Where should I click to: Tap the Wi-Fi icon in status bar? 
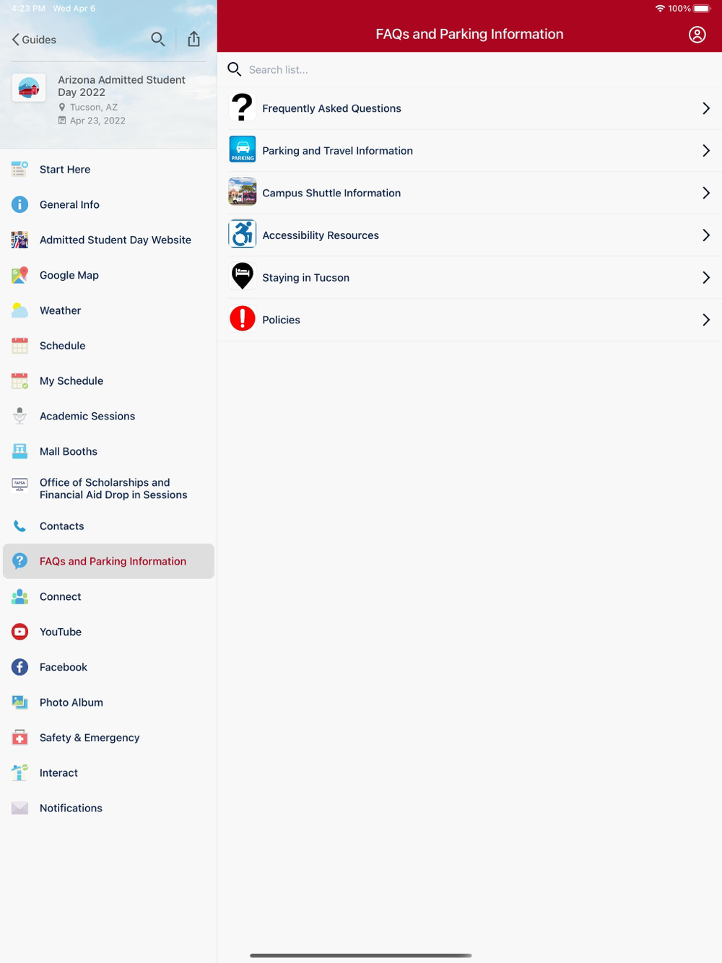(x=660, y=9)
